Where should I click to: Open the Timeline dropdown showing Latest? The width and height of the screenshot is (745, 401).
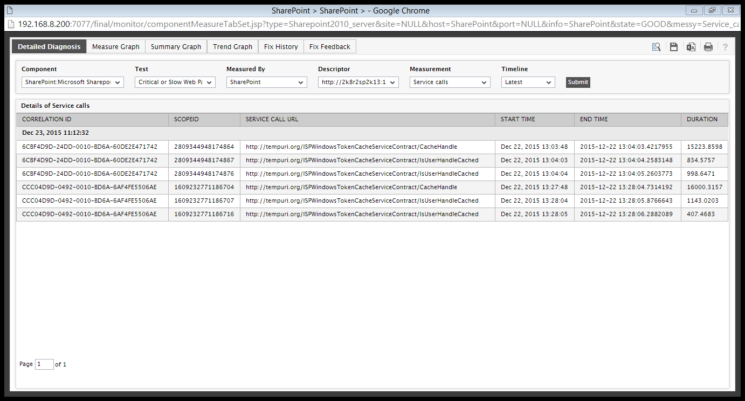tap(528, 82)
